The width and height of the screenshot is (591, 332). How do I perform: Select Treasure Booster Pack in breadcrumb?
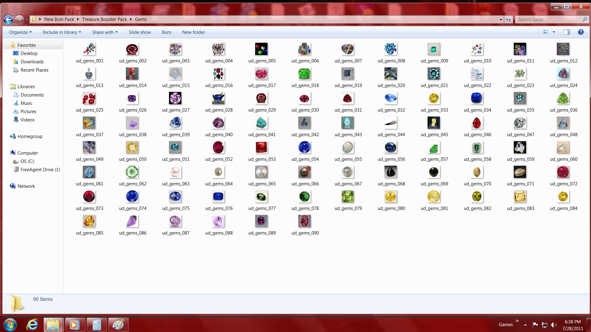point(104,19)
